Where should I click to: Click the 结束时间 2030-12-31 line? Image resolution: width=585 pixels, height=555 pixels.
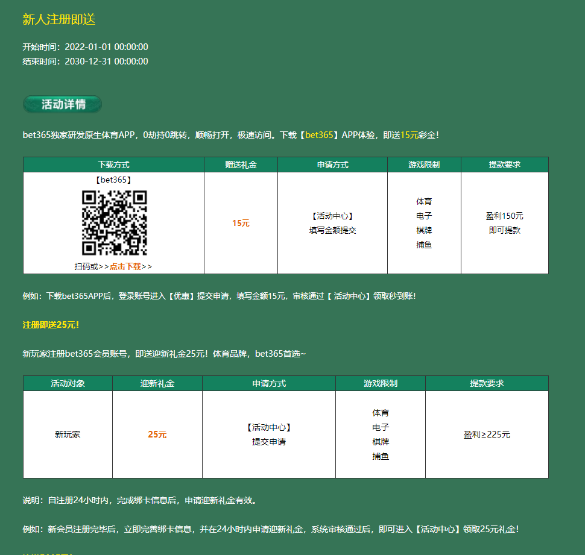pos(86,61)
